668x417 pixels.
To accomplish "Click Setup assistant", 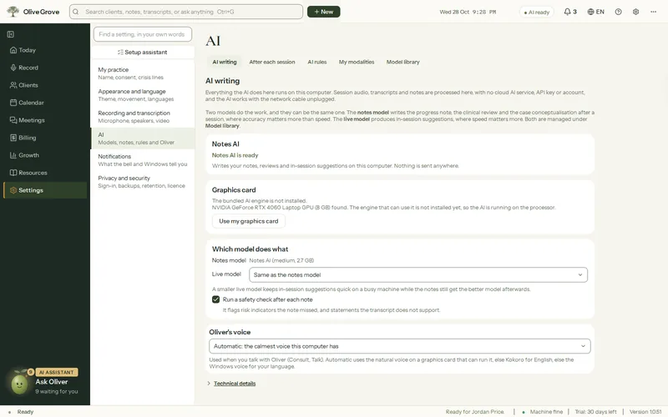I will (143, 52).
